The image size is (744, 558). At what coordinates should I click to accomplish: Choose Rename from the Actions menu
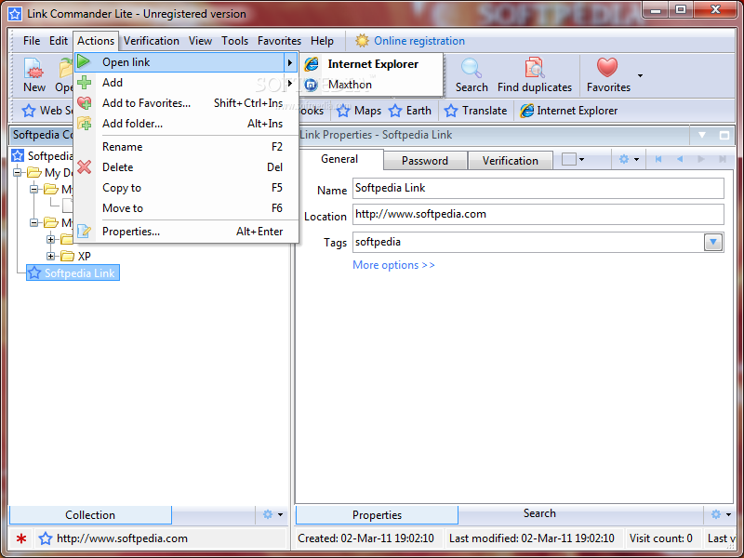coord(186,147)
